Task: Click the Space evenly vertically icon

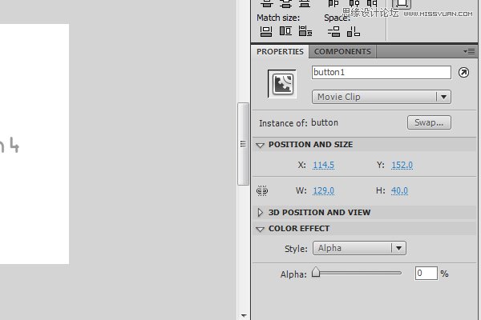Action: coord(334,31)
